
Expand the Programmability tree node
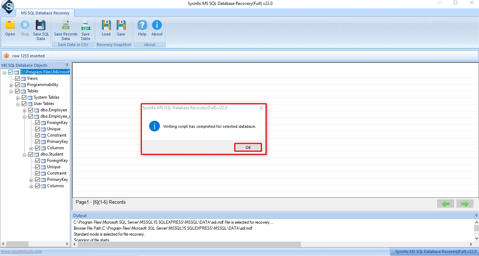pyautogui.click(x=11, y=85)
